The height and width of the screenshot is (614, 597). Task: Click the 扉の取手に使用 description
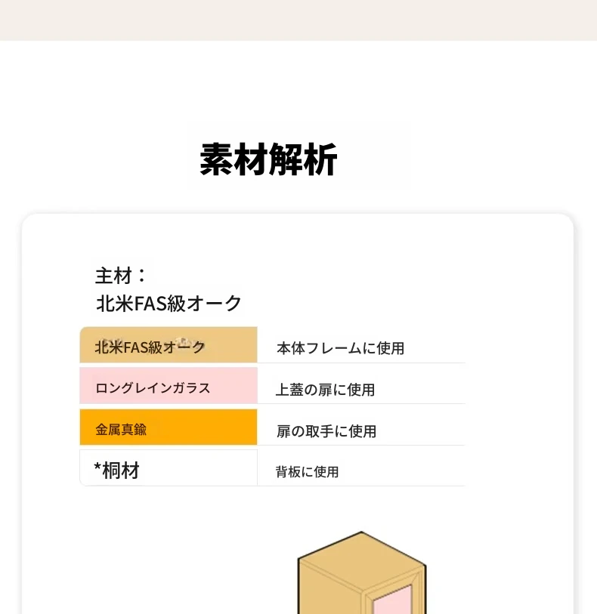(x=326, y=431)
